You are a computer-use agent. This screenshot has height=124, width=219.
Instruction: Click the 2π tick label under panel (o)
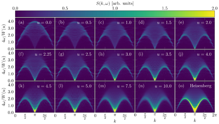[215, 115]
